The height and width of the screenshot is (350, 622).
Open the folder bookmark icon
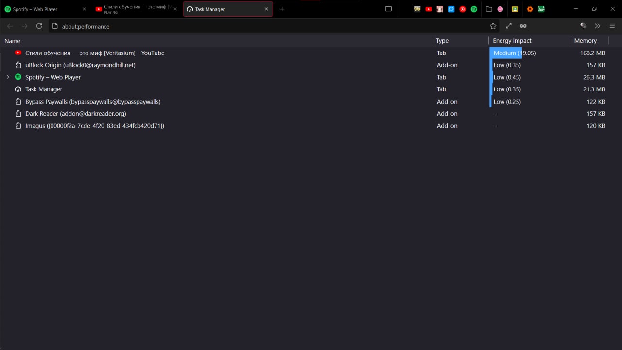489,9
